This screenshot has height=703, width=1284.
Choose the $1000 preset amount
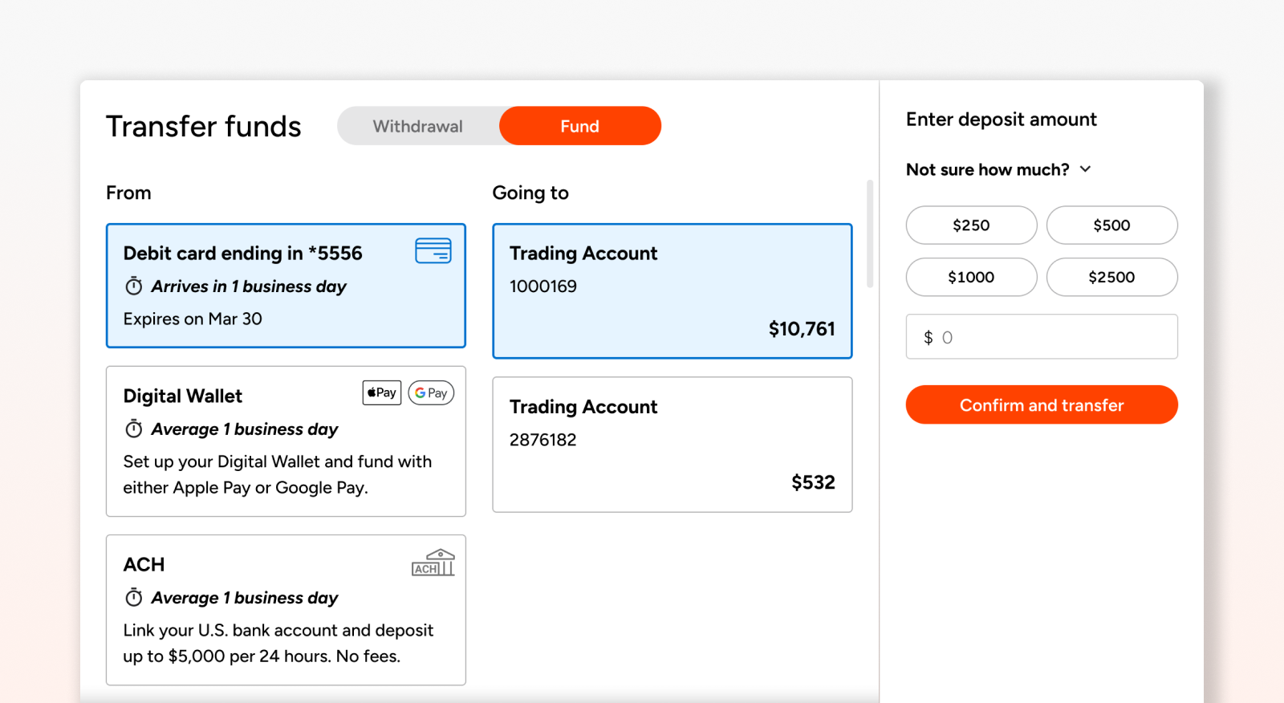(x=972, y=277)
